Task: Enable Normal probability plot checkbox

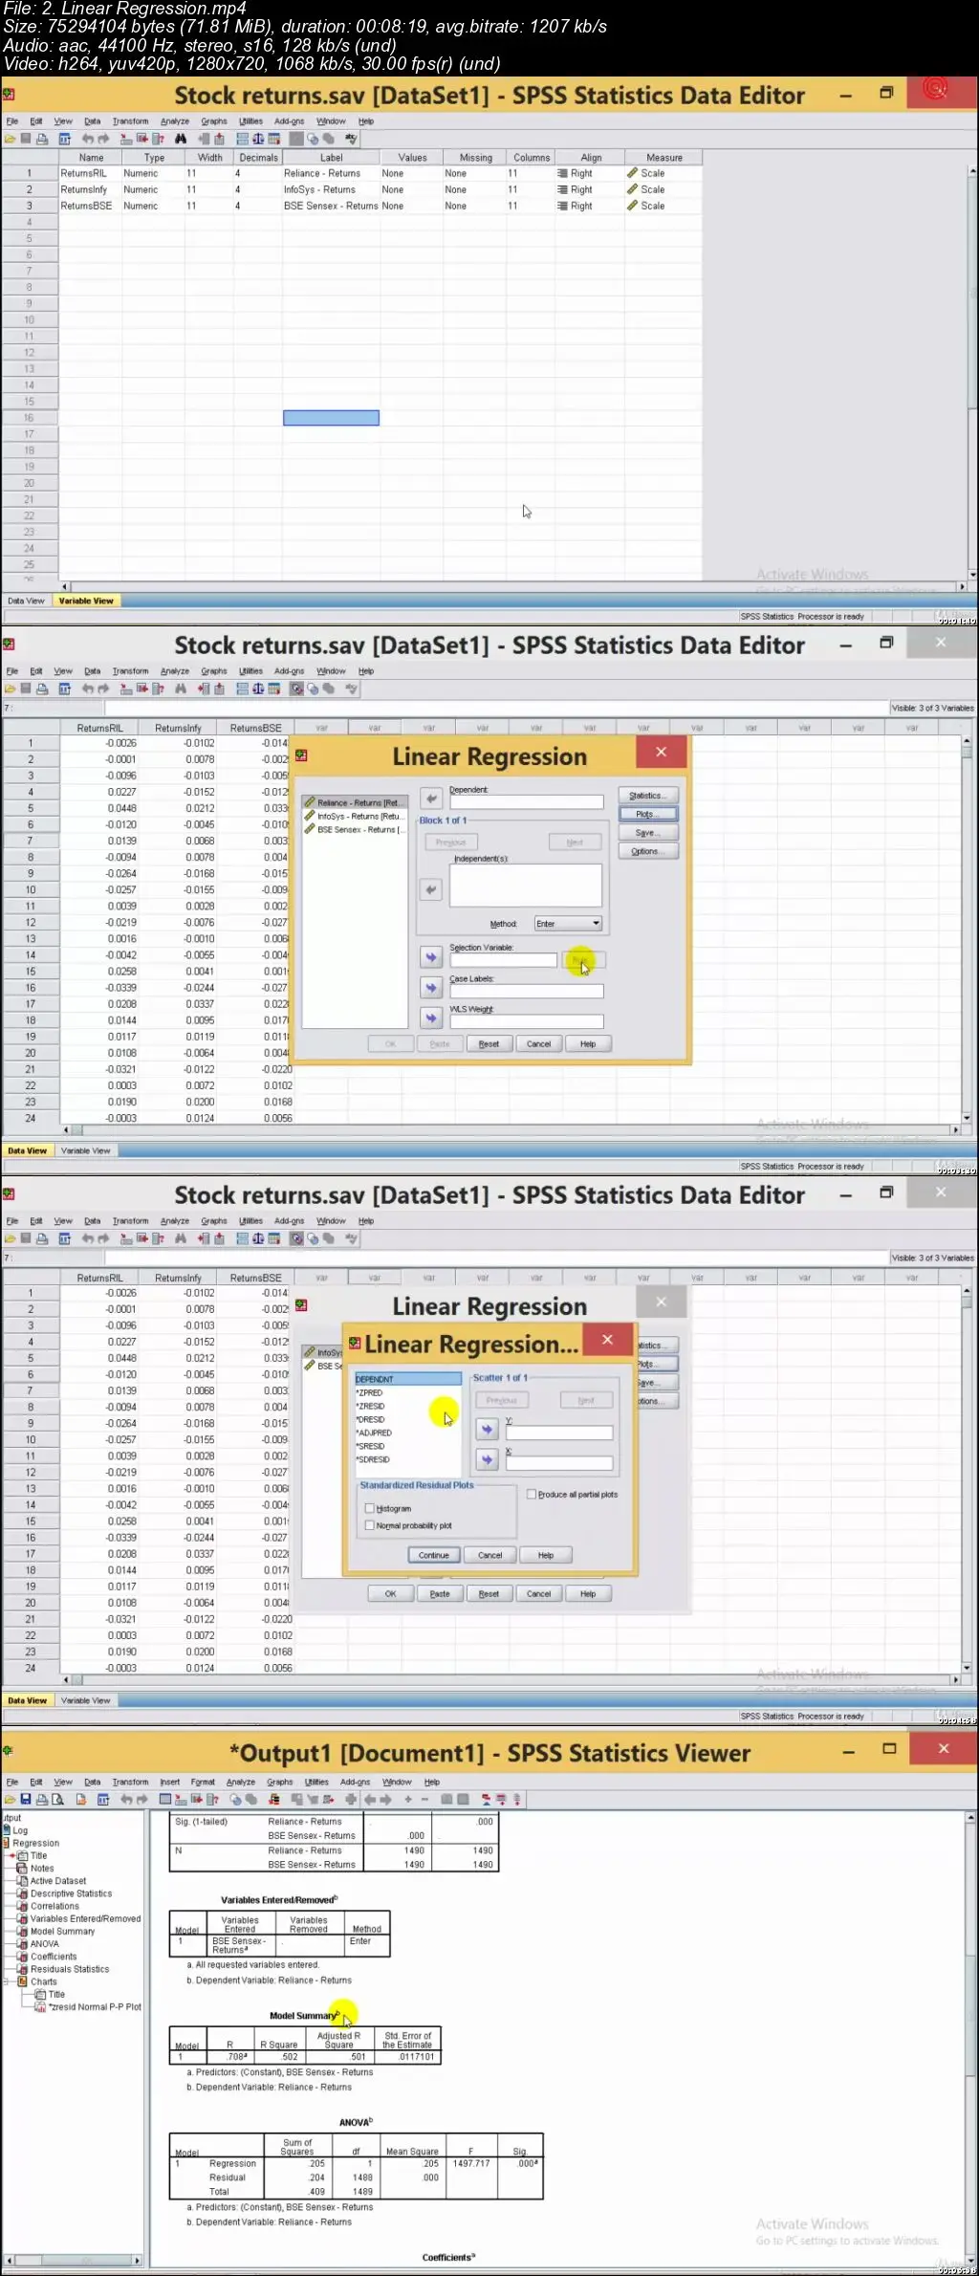Action: (370, 1525)
